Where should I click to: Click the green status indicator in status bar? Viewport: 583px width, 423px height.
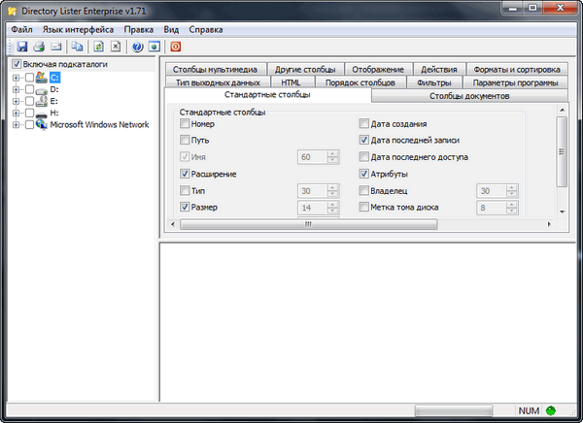pyautogui.click(x=551, y=410)
